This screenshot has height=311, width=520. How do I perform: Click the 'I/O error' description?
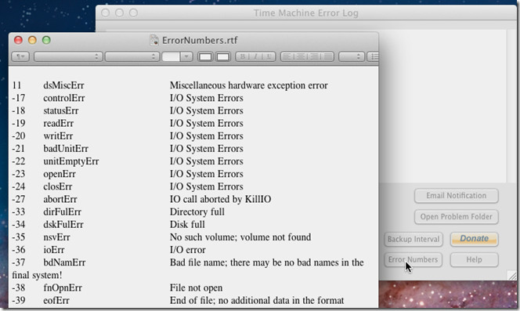(188, 250)
